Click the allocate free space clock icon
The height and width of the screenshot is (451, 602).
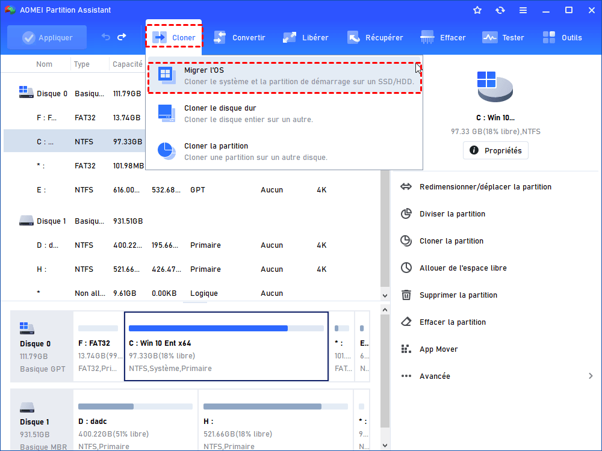click(x=406, y=268)
